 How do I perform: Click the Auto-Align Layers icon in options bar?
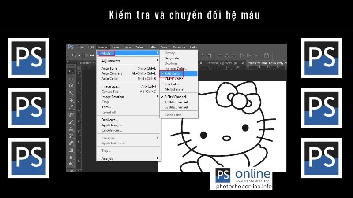(267, 55)
